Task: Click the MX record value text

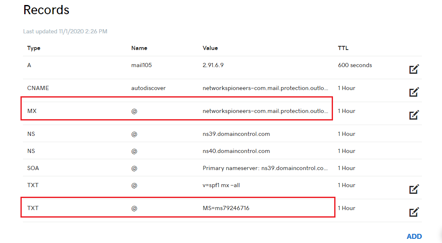Action: (265, 111)
